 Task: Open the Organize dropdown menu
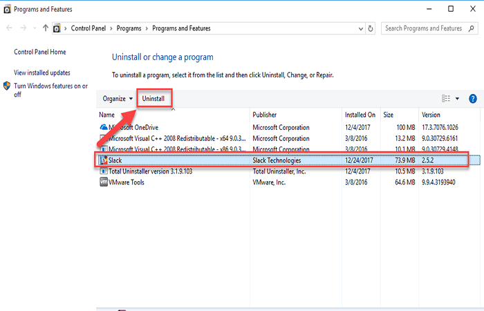click(118, 99)
